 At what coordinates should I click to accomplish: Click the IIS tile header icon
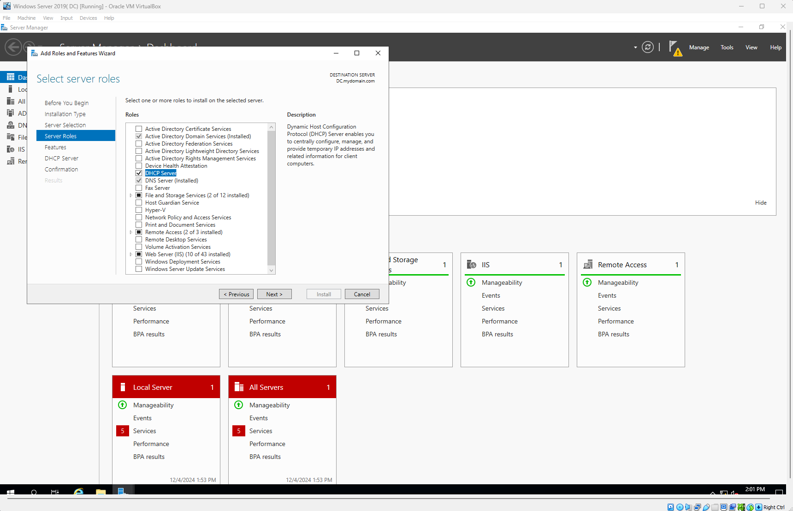471,264
